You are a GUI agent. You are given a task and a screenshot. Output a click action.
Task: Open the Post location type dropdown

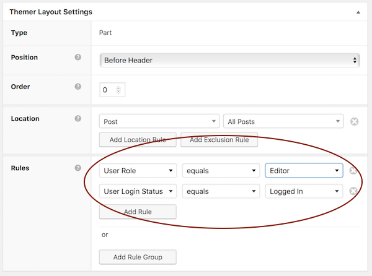click(x=159, y=122)
